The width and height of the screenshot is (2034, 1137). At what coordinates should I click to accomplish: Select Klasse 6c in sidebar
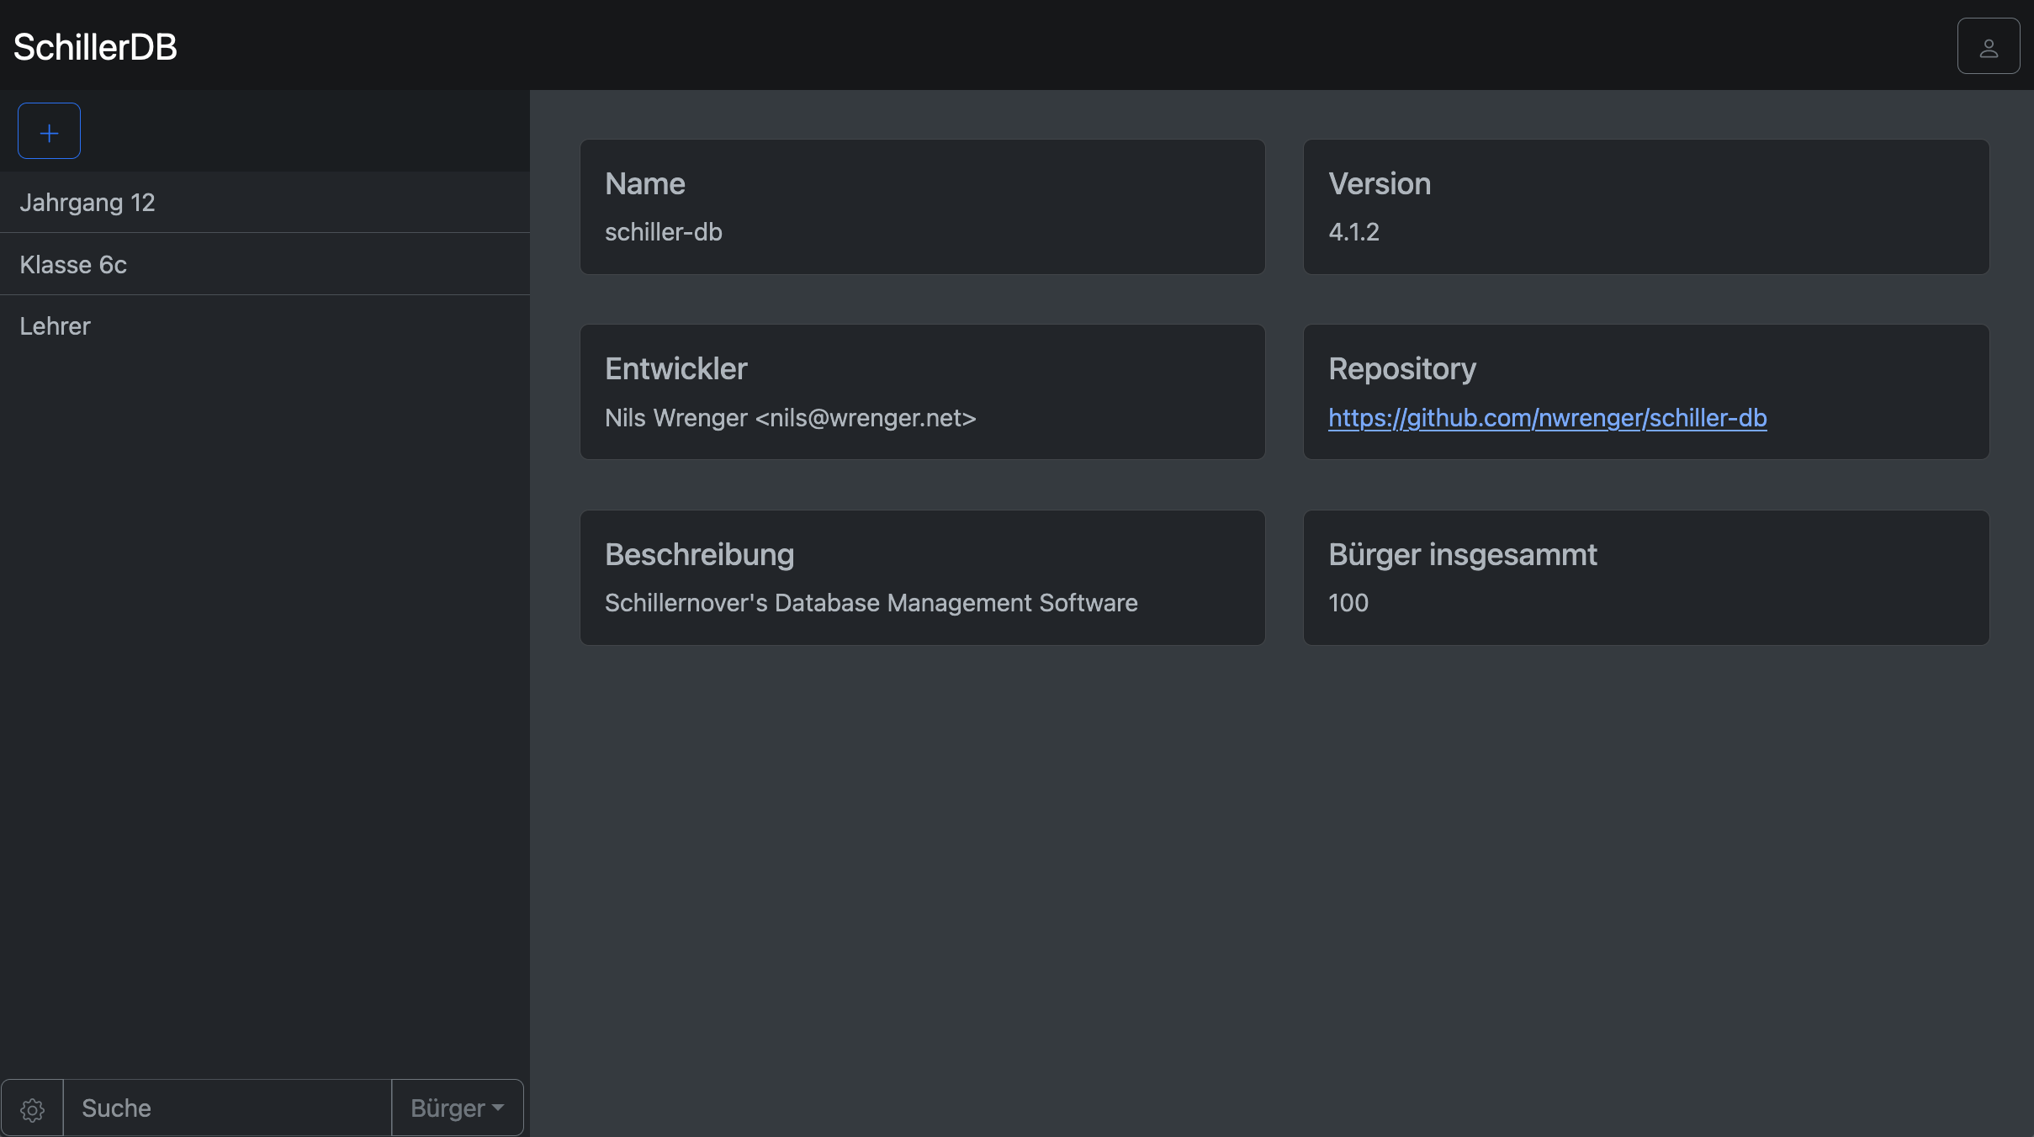265,264
